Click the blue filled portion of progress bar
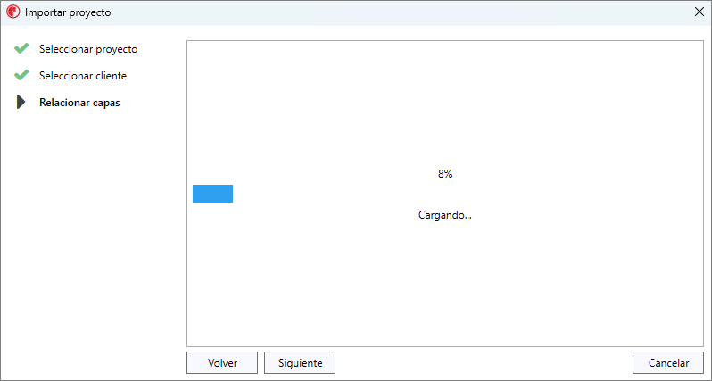 tap(212, 194)
